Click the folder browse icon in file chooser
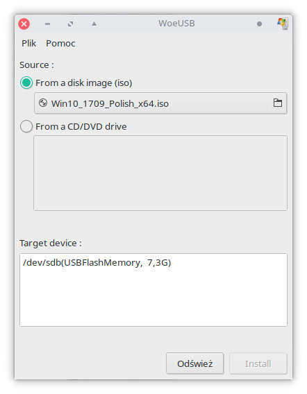 tap(278, 103)
